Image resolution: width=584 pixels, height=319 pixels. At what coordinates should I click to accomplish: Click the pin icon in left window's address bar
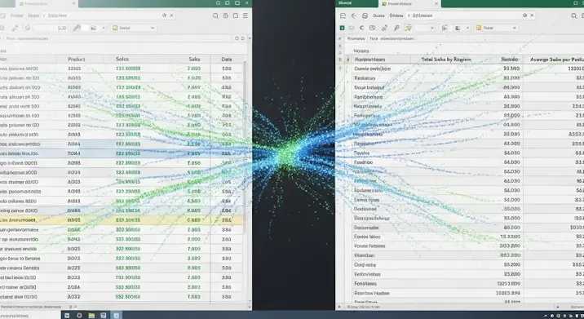tap(164, 16)
